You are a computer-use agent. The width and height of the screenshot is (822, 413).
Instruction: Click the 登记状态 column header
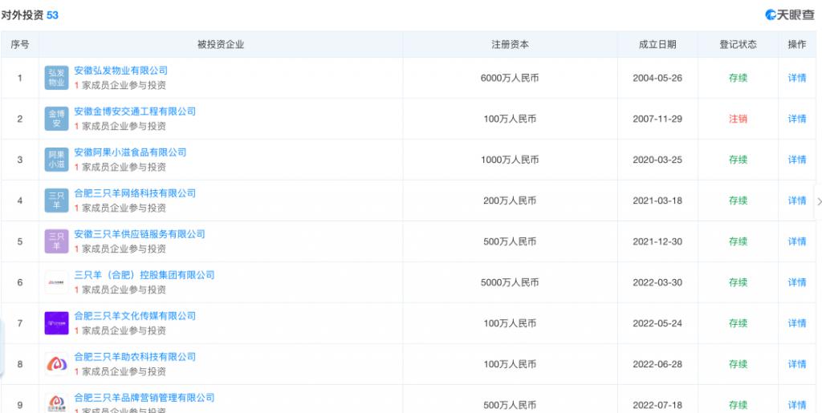pos(738,45)
